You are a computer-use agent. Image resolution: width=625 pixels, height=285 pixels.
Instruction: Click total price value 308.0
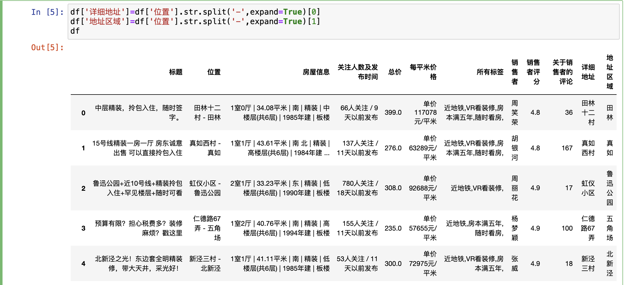pyautogui.click(x=393, y=188)
